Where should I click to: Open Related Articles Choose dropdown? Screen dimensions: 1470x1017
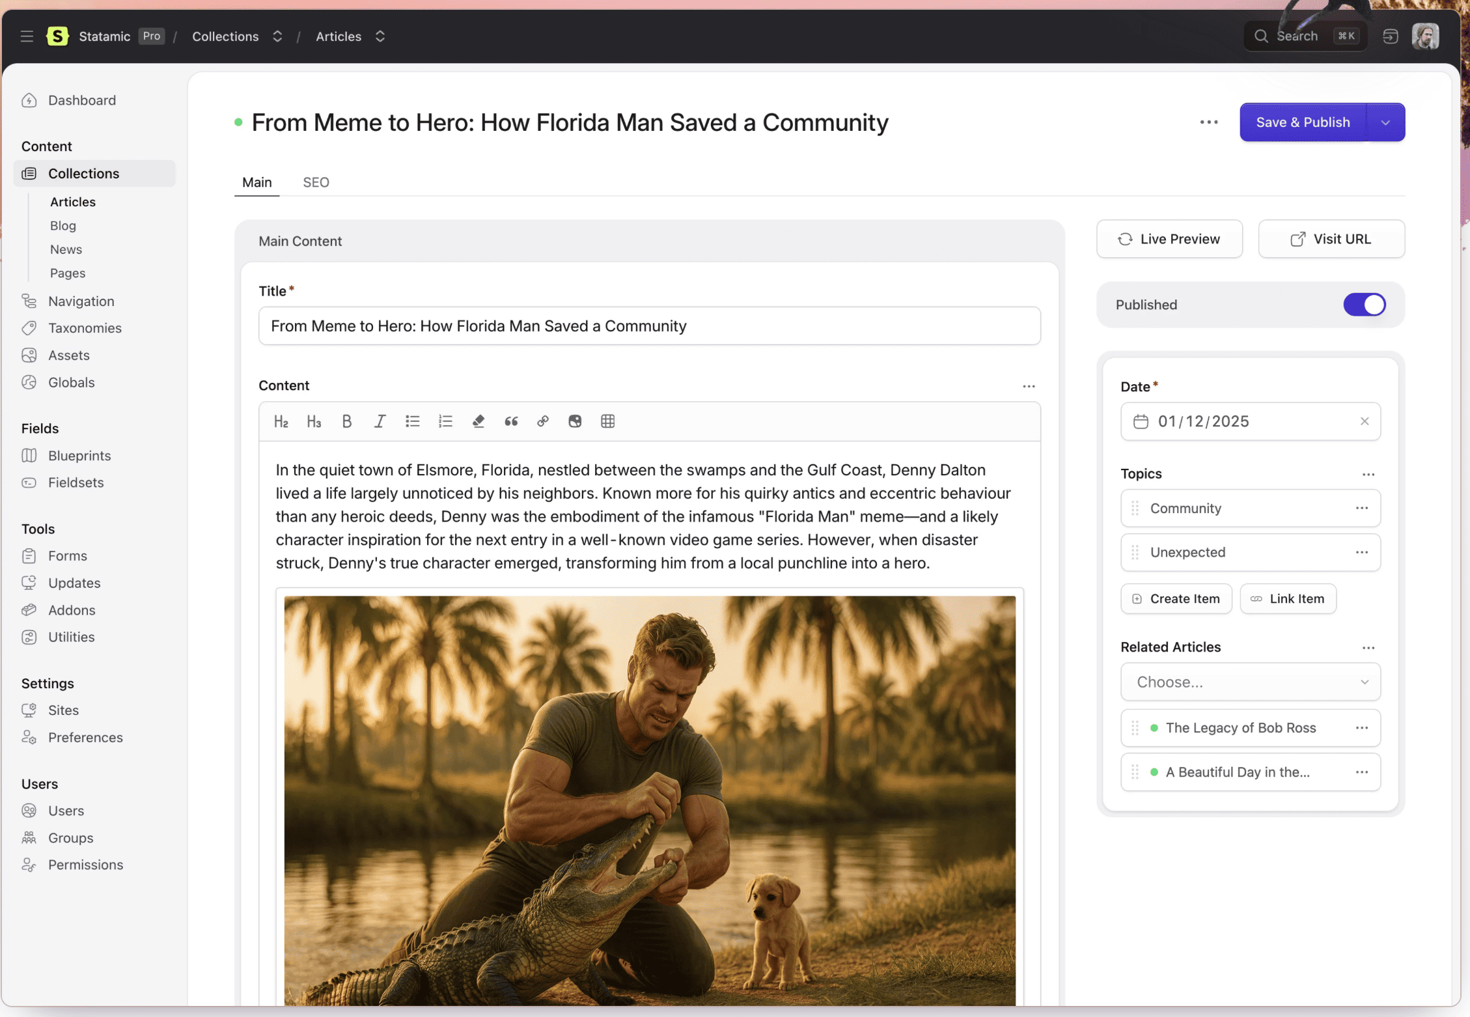tap(1250, 682)
